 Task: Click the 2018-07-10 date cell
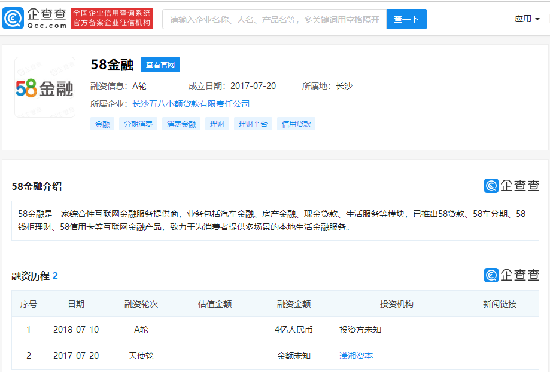tap(76, 330)
